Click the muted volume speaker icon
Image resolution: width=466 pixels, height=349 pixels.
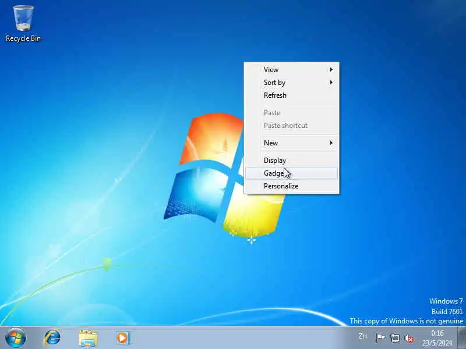click(409, 338)
